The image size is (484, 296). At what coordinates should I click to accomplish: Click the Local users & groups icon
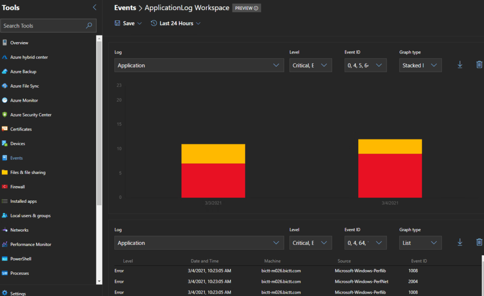[5, 216]
